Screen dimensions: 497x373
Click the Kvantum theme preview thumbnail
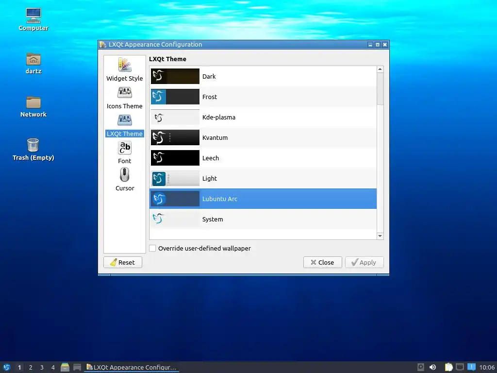(x=175, y=137)
